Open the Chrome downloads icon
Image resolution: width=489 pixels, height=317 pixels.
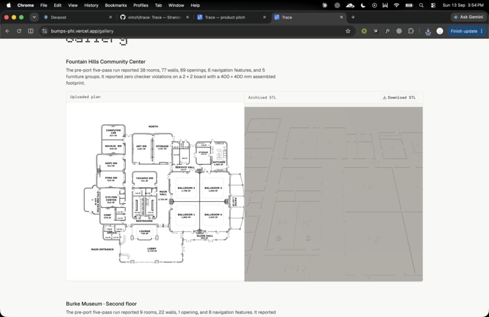click(428, 31)
